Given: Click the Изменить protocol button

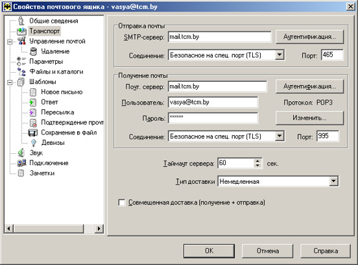Looking at the screenshot, I should coord(309,118).
